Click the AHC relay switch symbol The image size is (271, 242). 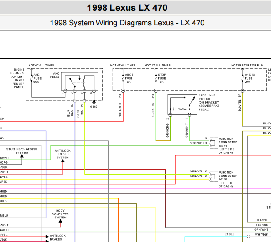pyautogui.click(x=80, y=81)
